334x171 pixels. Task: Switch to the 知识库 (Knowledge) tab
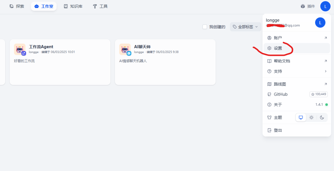click(x=73, y=6)
